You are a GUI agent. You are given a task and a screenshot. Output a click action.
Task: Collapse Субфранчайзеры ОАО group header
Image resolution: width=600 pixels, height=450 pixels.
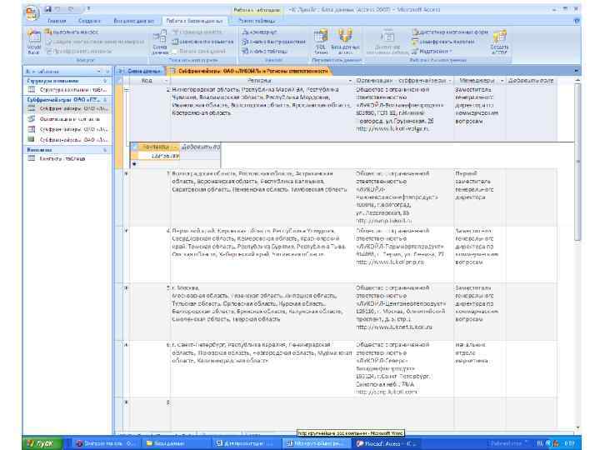pos(105,99)
